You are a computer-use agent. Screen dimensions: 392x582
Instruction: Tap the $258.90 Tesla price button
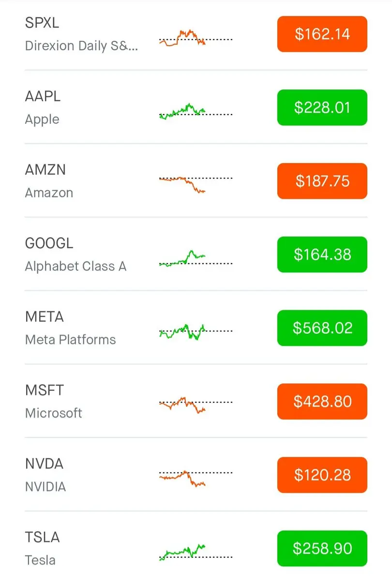pyautogui.click(x=322, y=549)
